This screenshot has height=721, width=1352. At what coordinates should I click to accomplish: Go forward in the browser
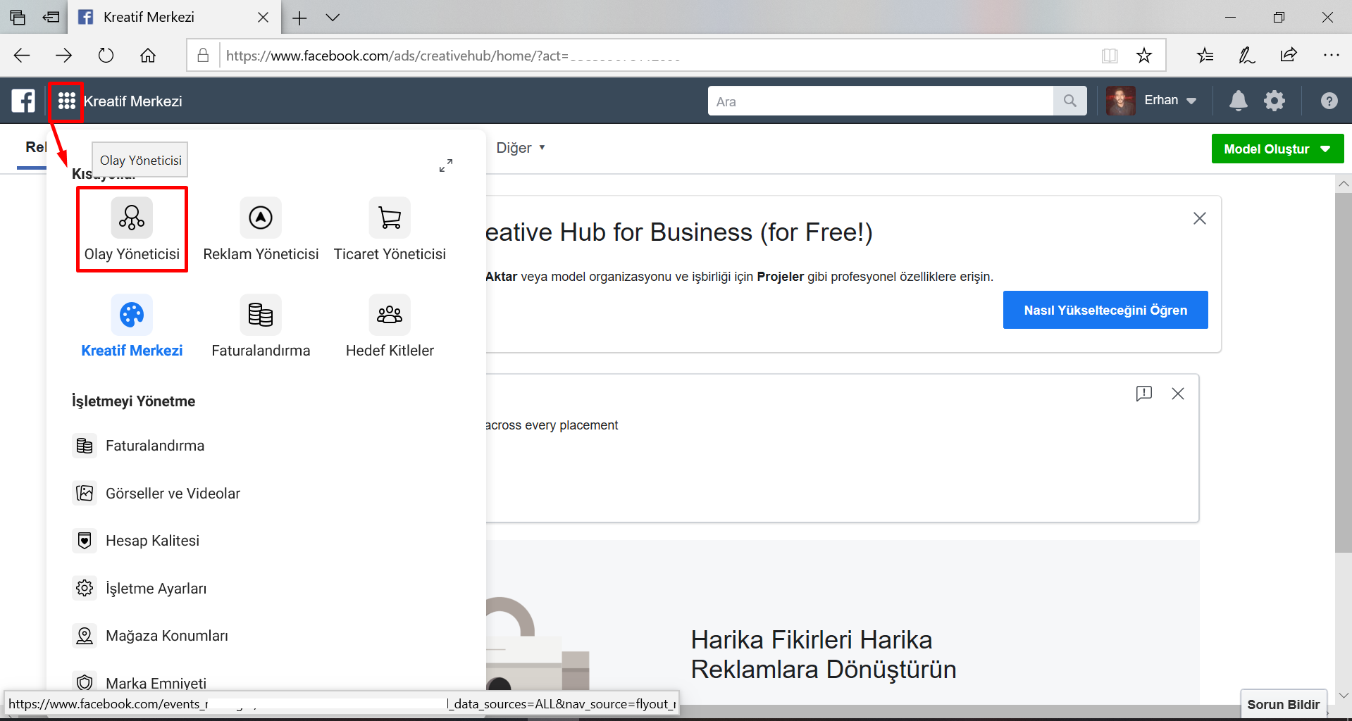[64, 56]
